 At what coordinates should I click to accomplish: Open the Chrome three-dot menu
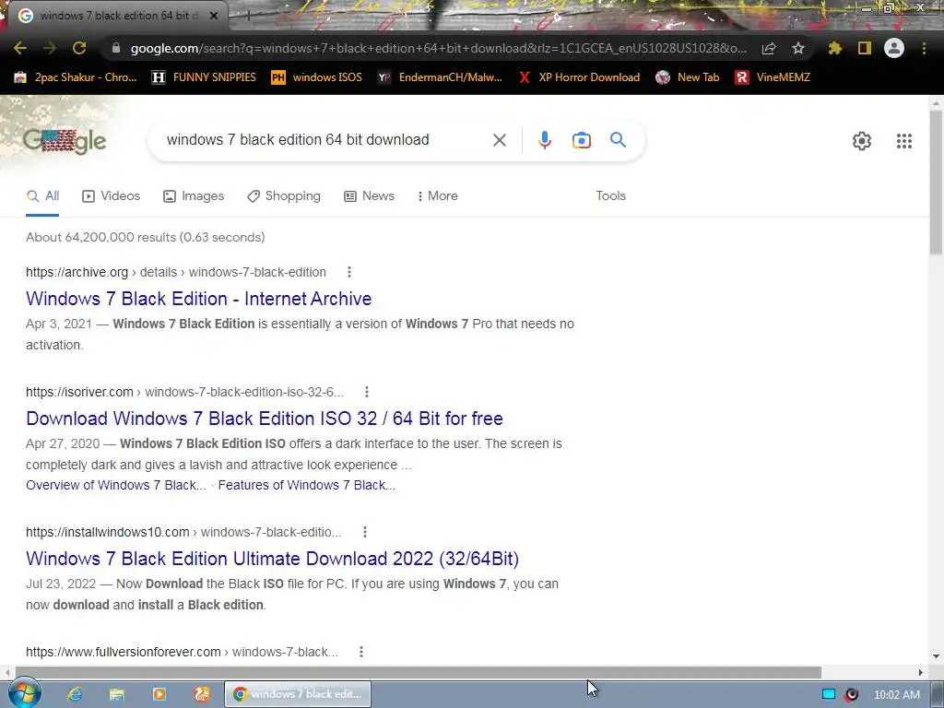coord(924,48)
